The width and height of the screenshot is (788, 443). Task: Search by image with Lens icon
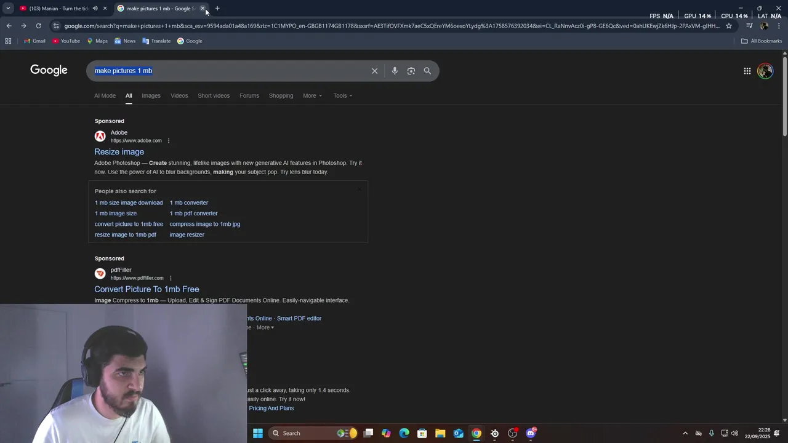(x=411, y=71)
